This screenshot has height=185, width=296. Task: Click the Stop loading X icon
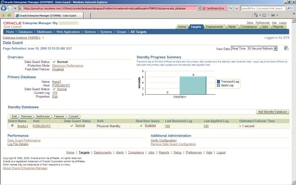tap(236, 8)
